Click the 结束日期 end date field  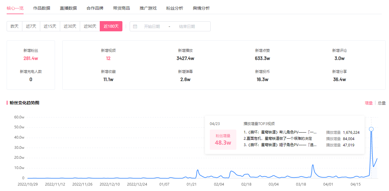187,27
